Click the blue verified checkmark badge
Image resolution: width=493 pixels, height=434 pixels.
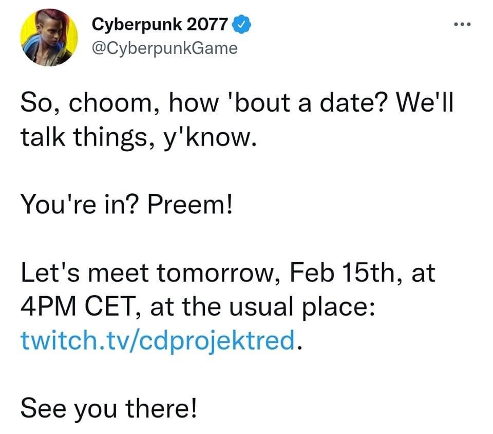[241, 24]
